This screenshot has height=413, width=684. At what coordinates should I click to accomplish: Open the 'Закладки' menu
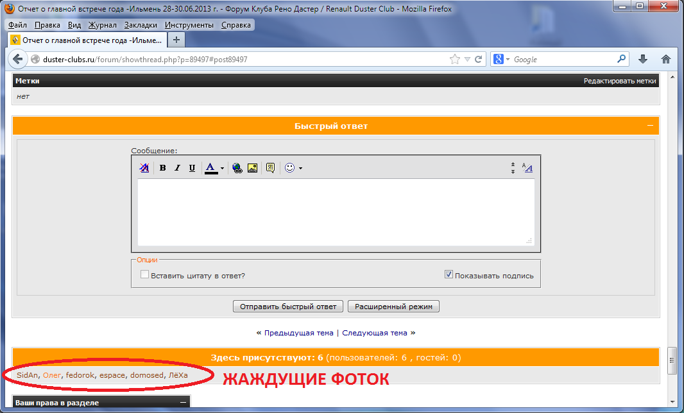141,25
